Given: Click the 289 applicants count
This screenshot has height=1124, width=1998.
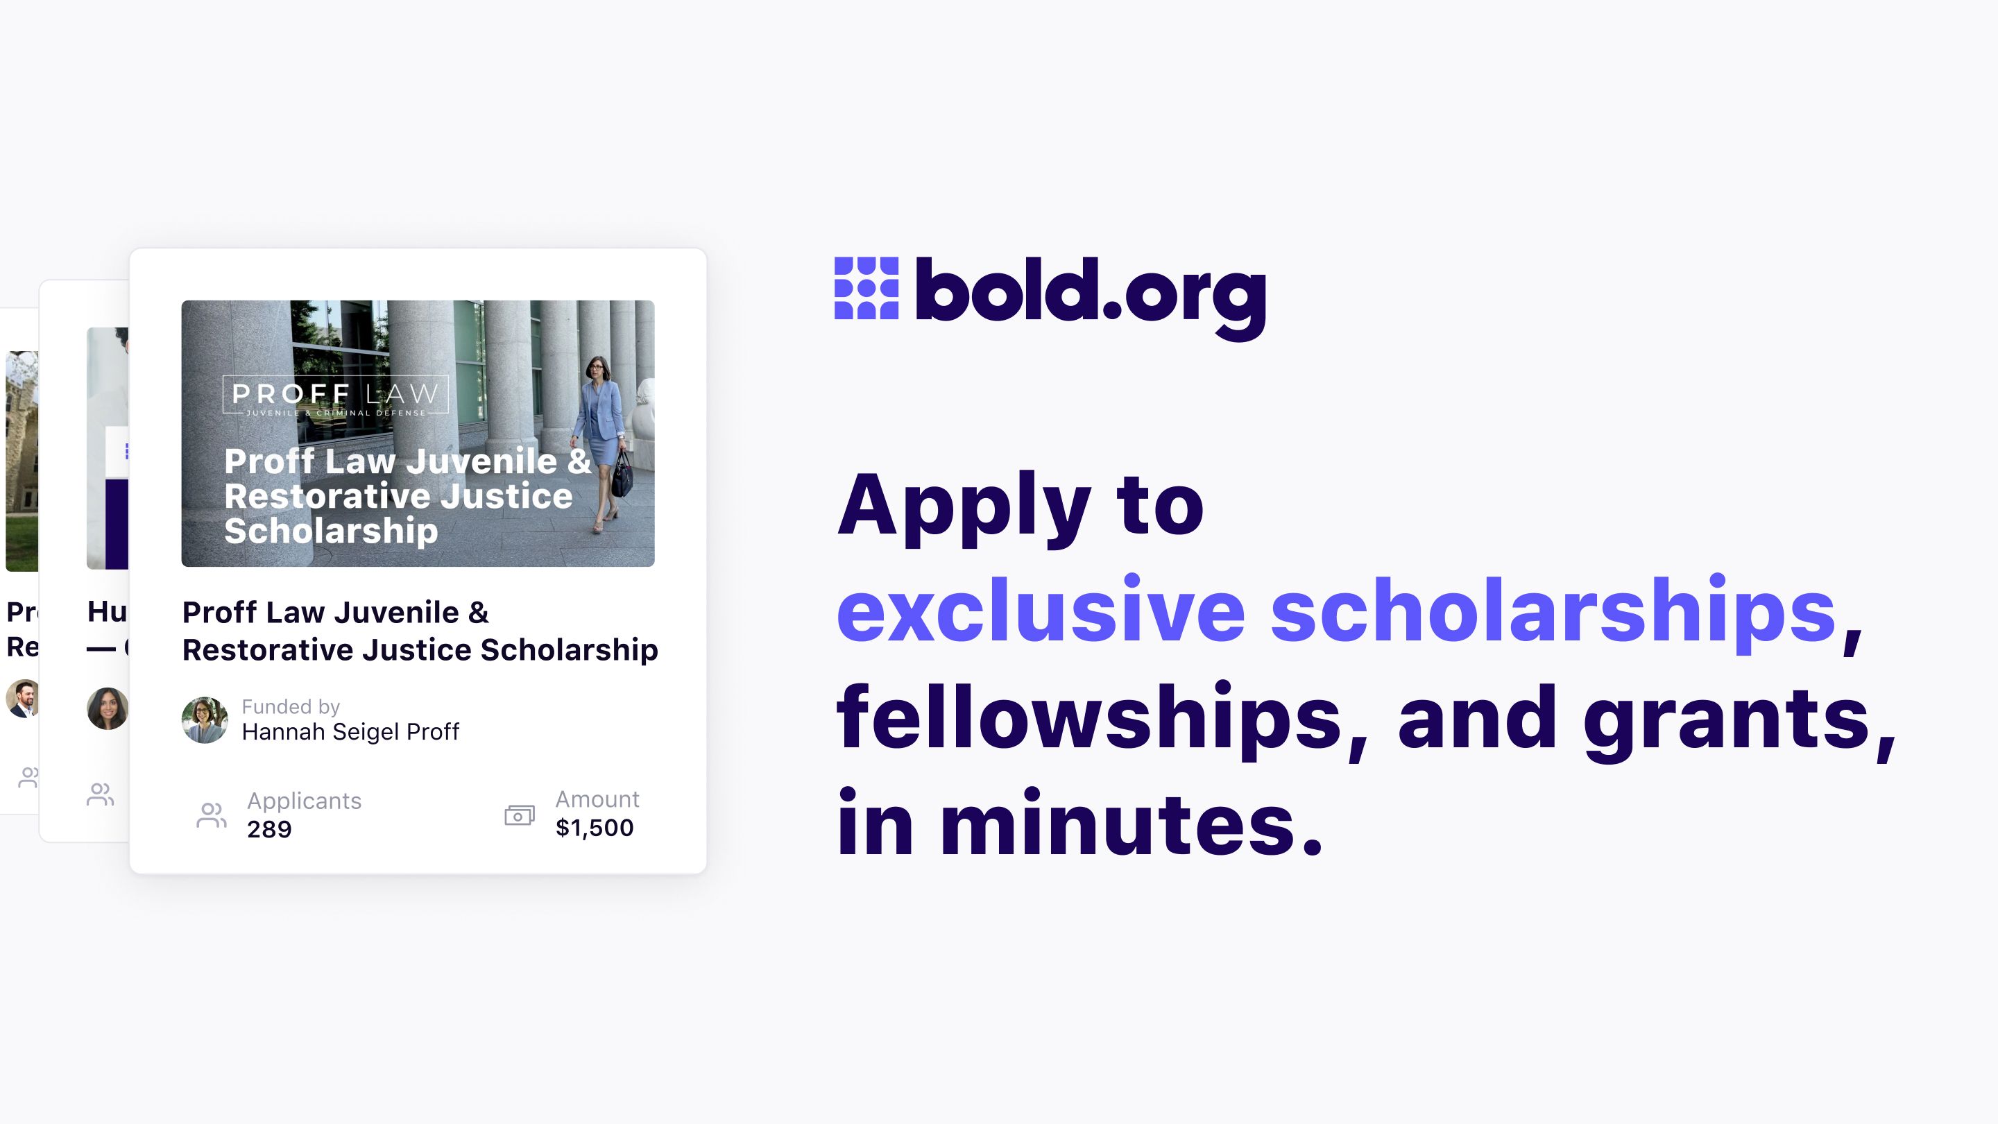Looking at the screenshot, I should 269,829.
